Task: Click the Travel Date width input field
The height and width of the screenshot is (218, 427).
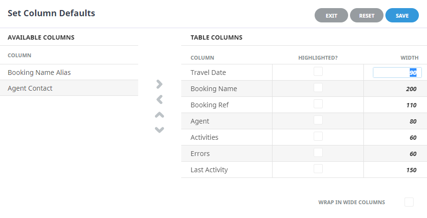Action: point(397,73)
